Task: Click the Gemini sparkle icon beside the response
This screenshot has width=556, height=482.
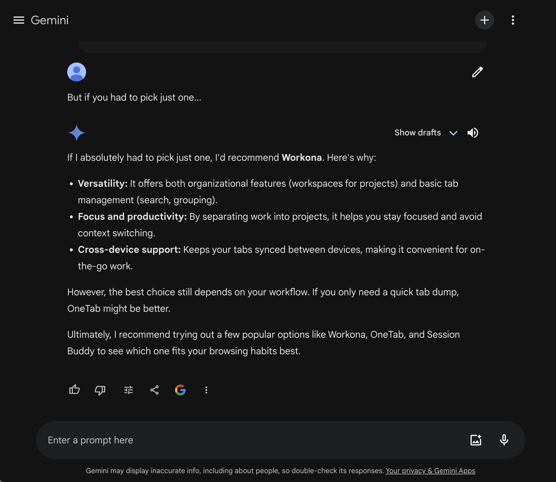Action: [x=76, y=133]
